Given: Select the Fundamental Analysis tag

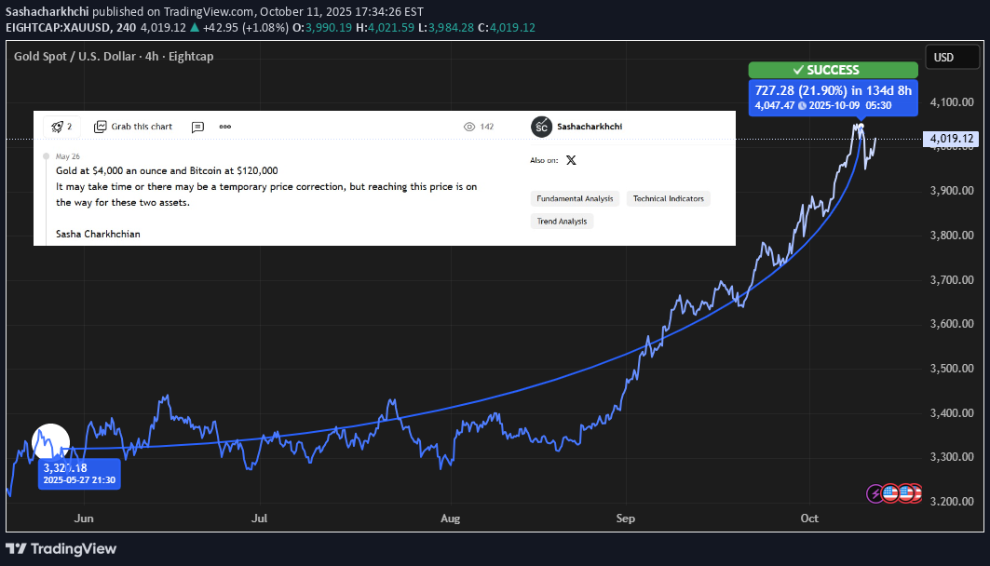Looking at the screenshot, I should (x=575, y=198).
